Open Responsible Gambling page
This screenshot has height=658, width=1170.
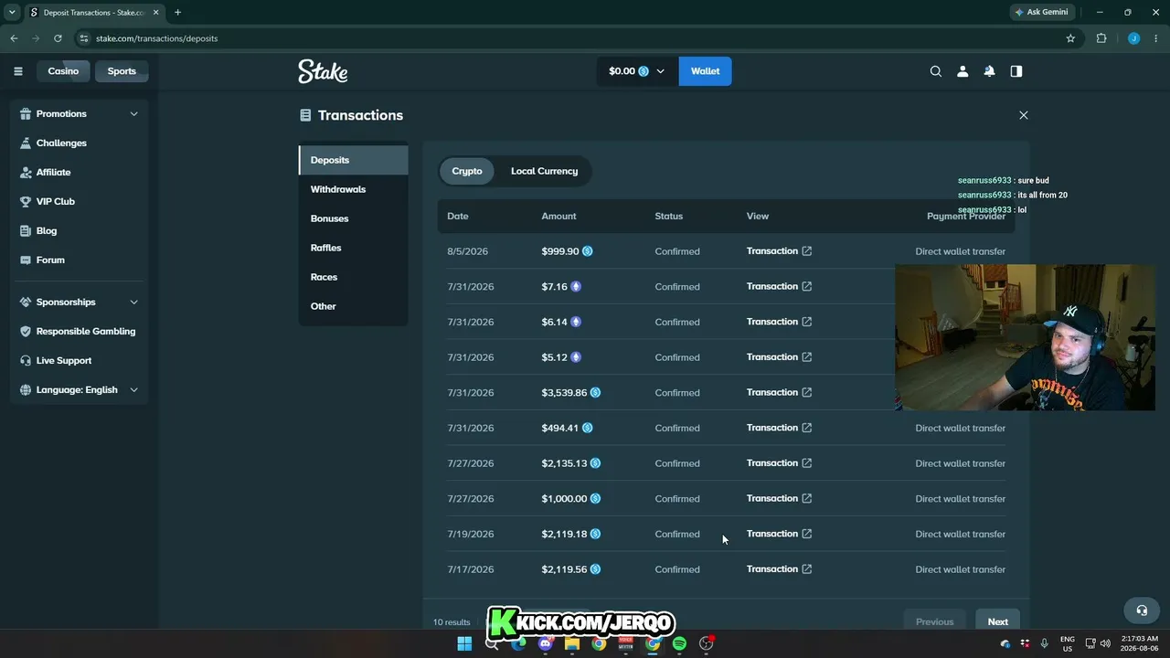pyautogui.click(x=85, y=331)
